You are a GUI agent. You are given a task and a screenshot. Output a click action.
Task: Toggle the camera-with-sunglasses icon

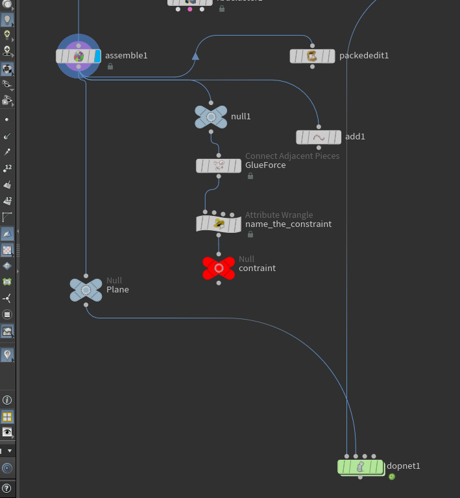point(7,101)
